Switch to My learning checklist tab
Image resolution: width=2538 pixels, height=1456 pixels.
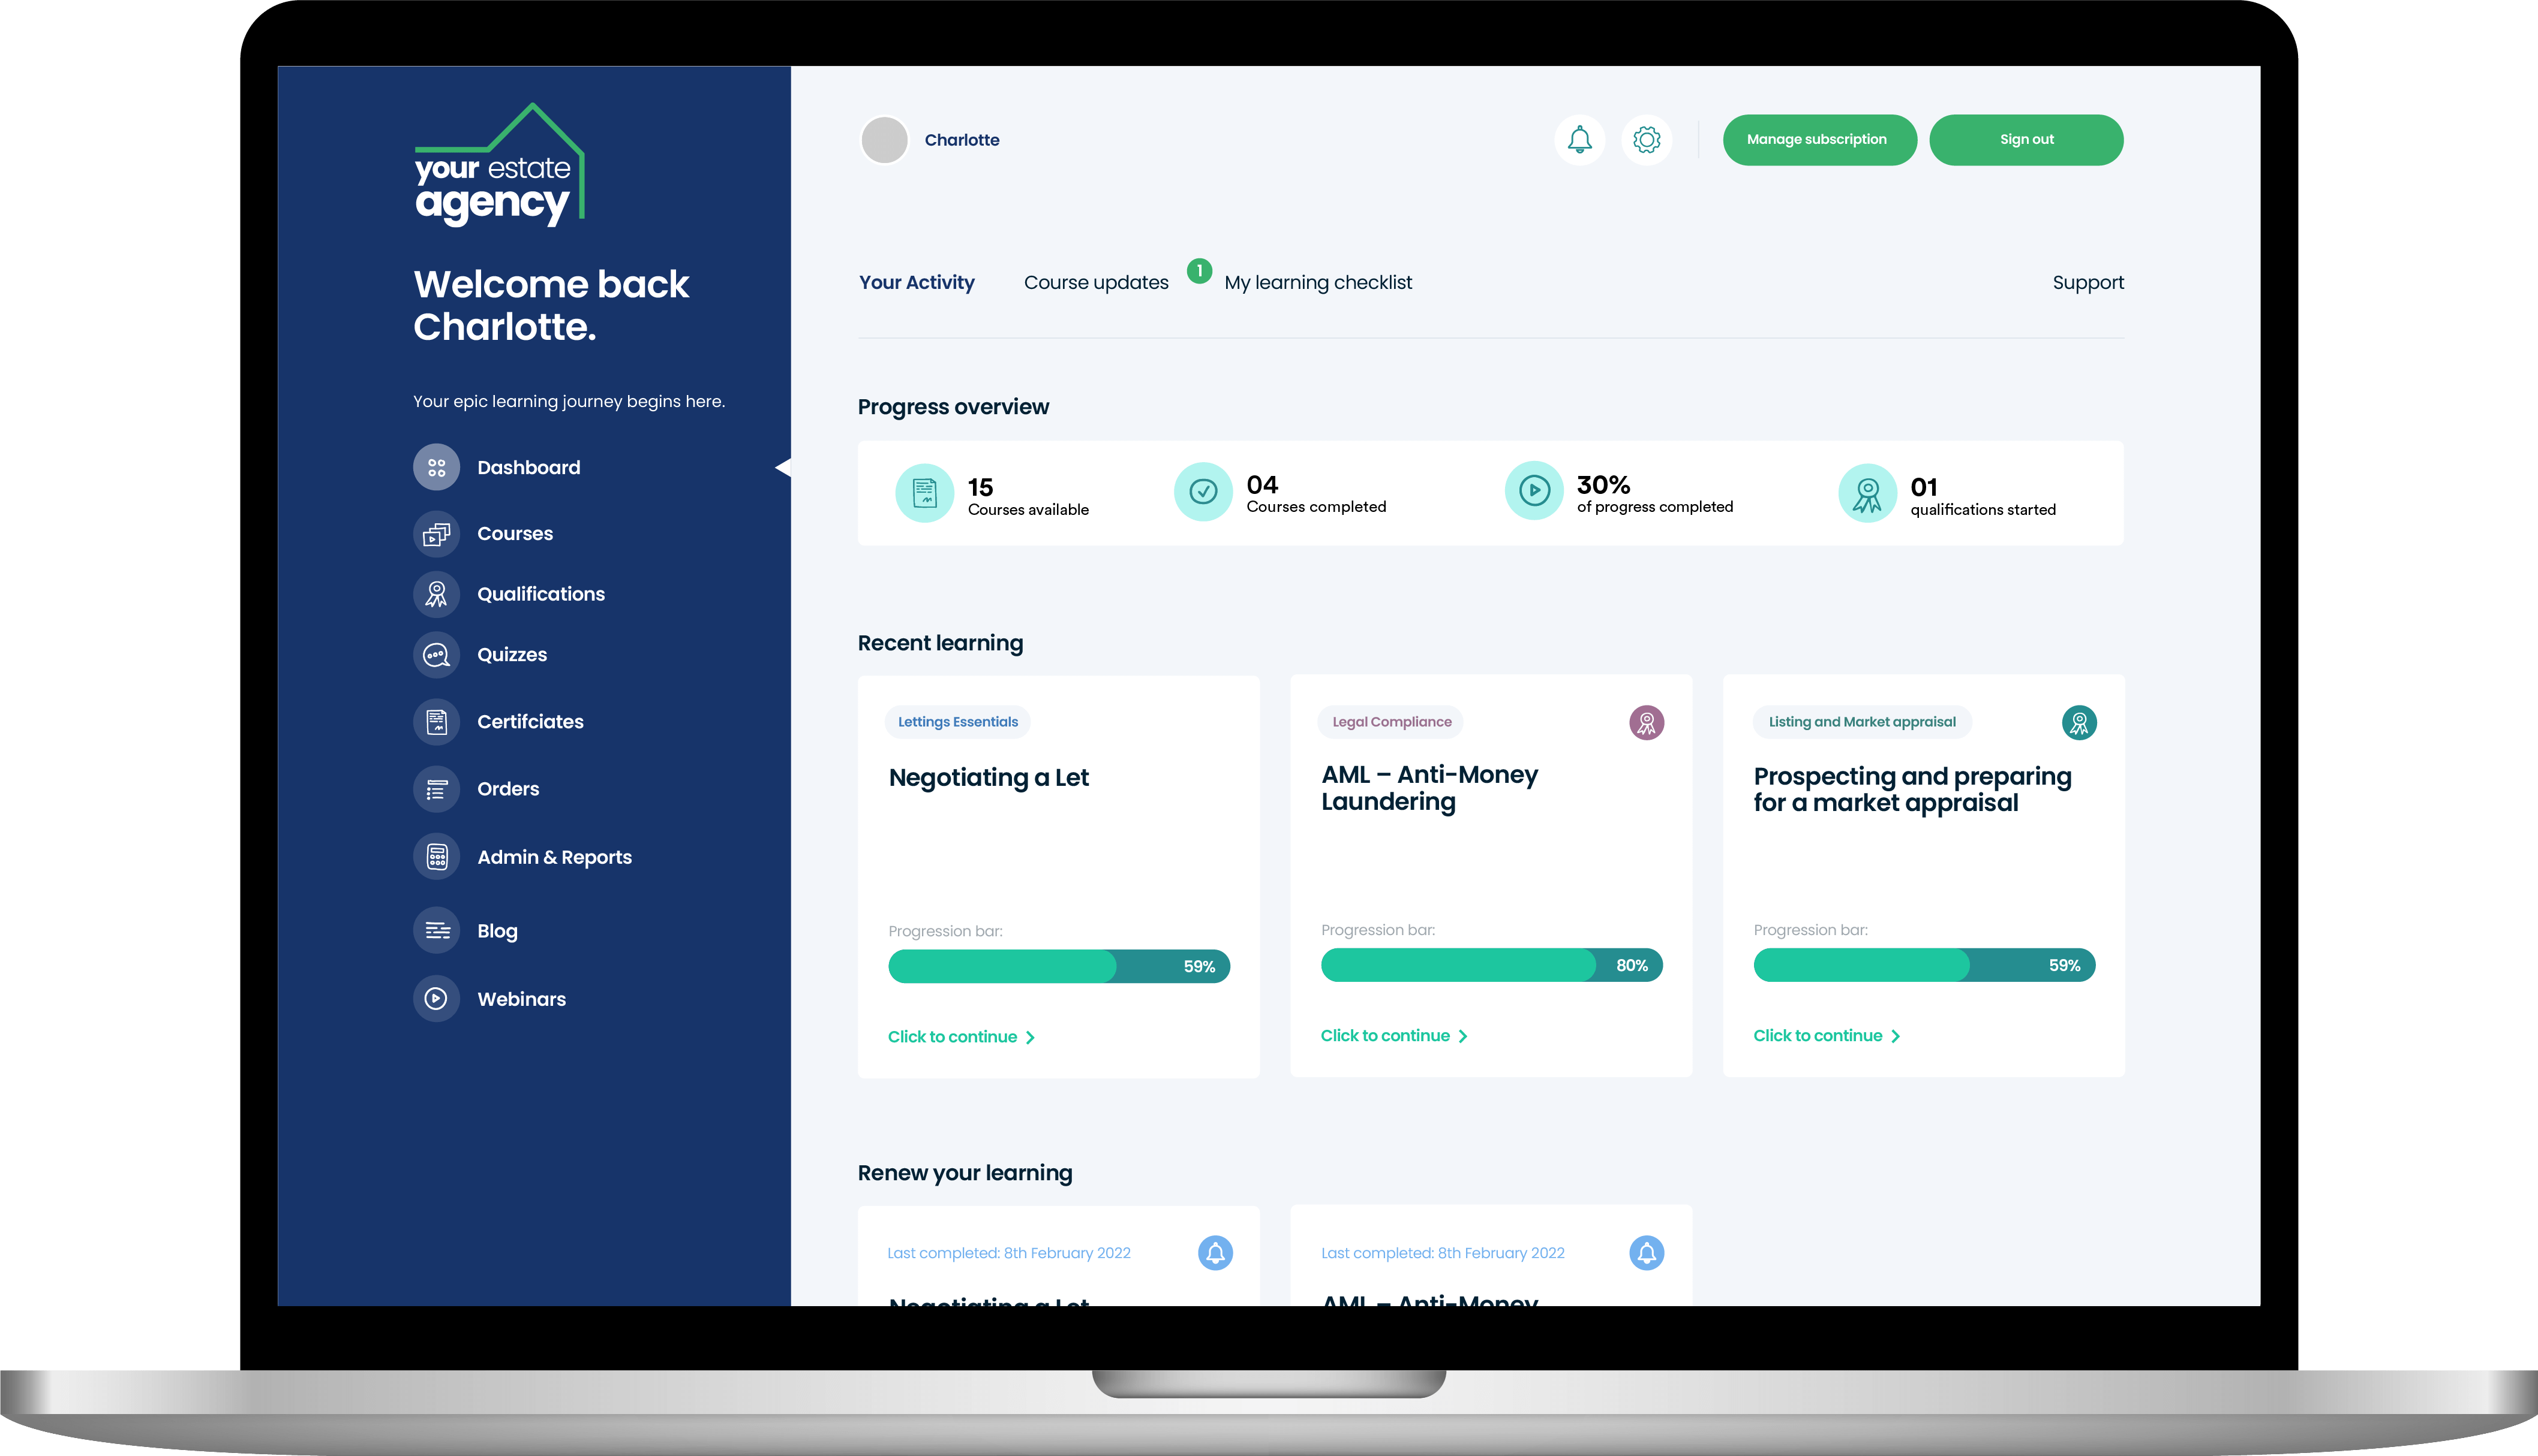click(1317, 282)
